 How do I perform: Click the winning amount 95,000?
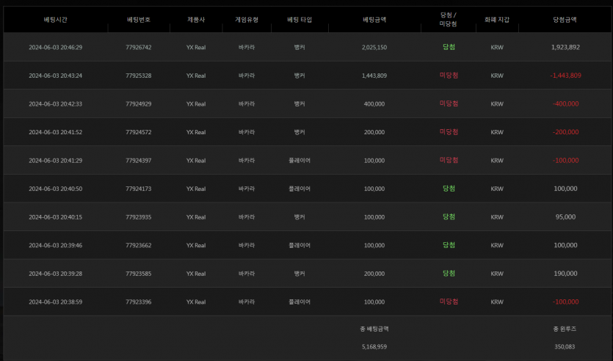coord(565,217)
